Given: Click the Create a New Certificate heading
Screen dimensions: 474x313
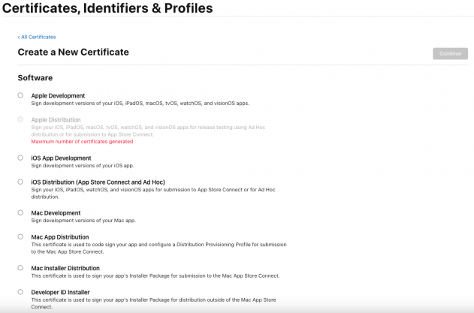Looking at the screenshot, I should pyautogui.click(x=74, y=53).
